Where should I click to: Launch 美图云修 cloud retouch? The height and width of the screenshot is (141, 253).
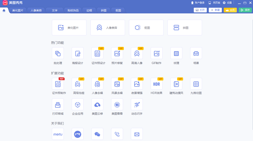pos(97,104)
